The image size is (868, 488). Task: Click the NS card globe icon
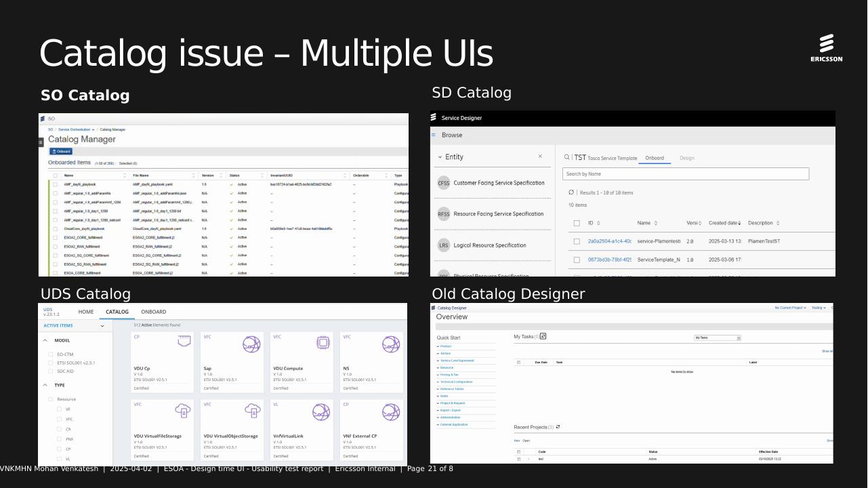(391, 344)
